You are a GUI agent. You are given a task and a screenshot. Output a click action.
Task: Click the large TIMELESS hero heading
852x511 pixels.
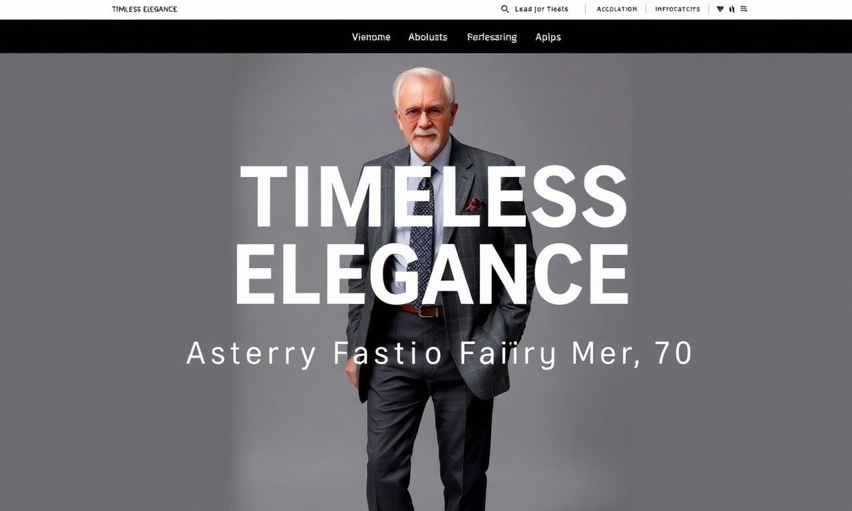pos(433,196)
